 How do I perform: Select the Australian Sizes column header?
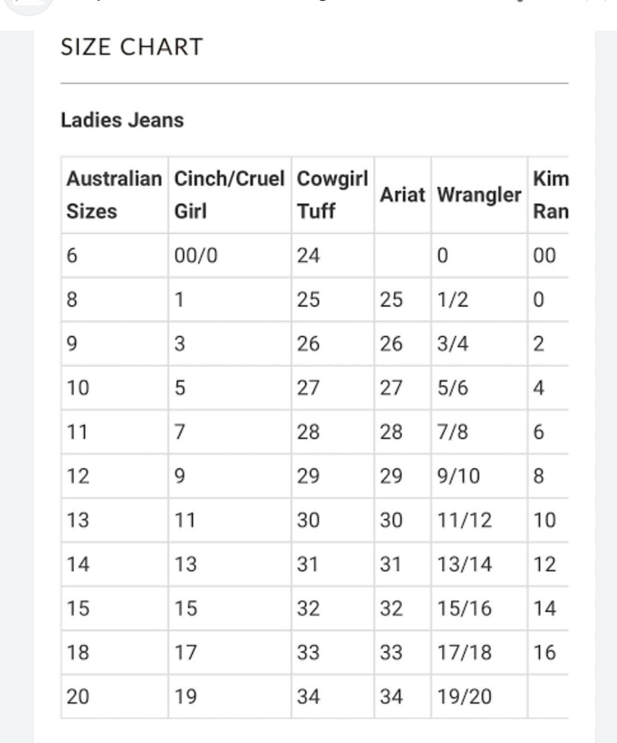click(x=113, y=195)
